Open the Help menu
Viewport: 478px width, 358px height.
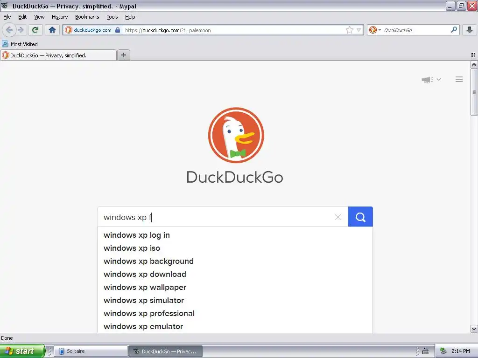130,17
